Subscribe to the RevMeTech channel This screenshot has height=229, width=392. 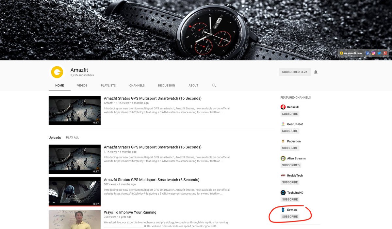(x=290, y=182)
